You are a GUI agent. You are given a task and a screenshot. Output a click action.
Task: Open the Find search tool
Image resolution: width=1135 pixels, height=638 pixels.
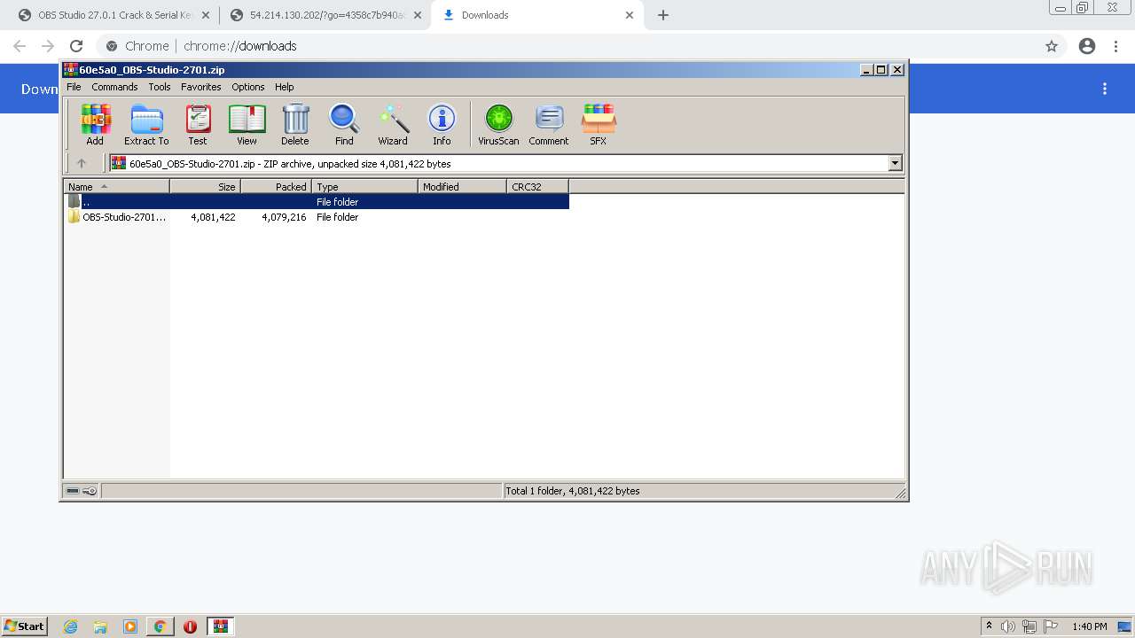coord(344,124)
